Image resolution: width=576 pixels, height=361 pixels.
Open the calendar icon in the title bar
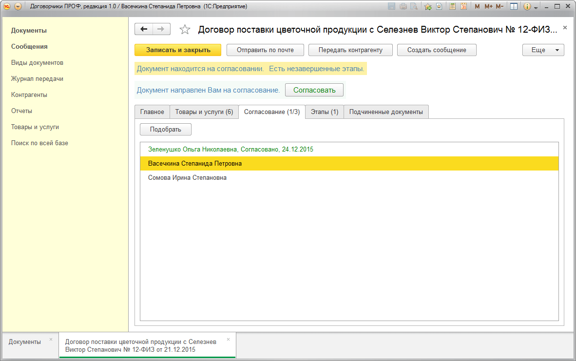(463, 6)
